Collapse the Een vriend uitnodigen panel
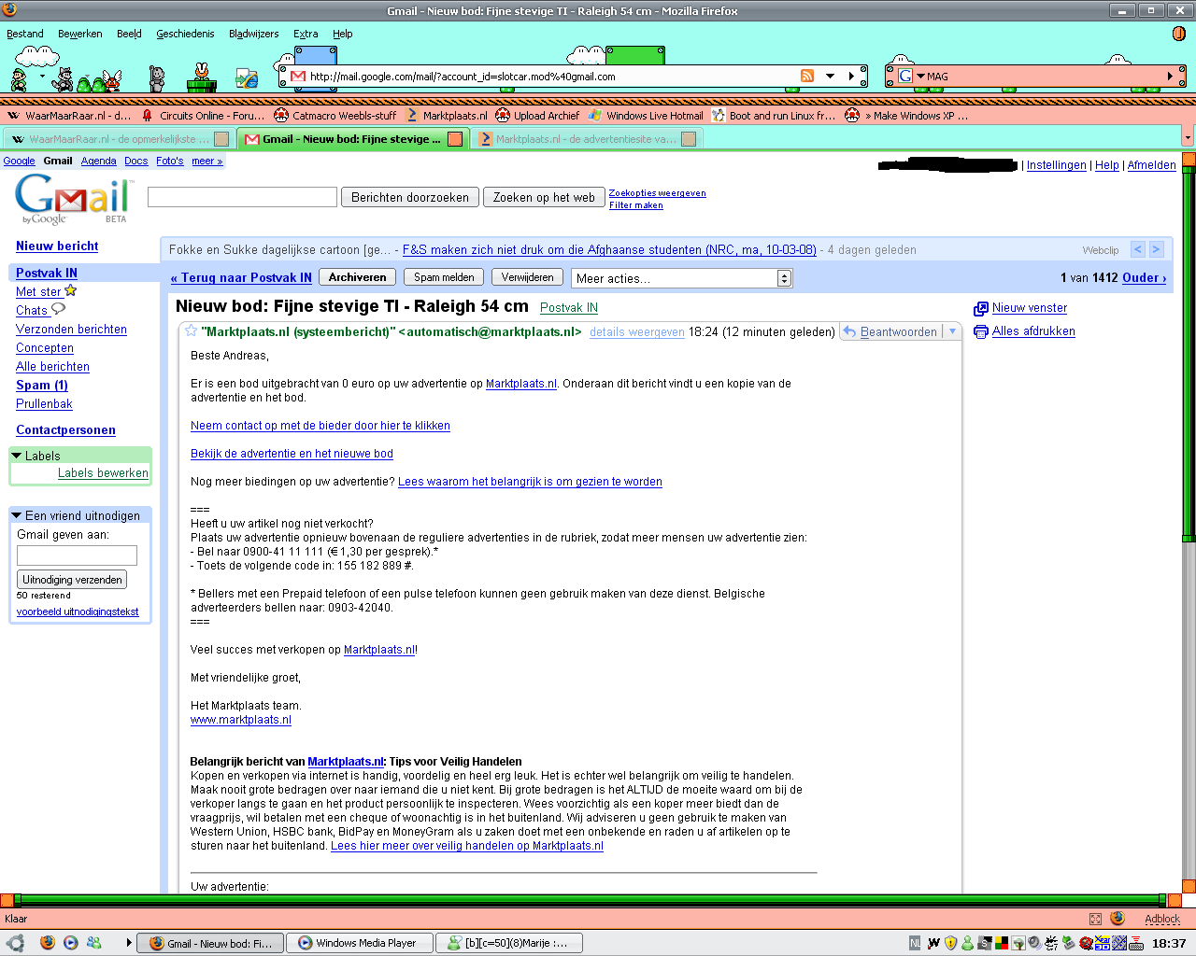 (17, 515)
